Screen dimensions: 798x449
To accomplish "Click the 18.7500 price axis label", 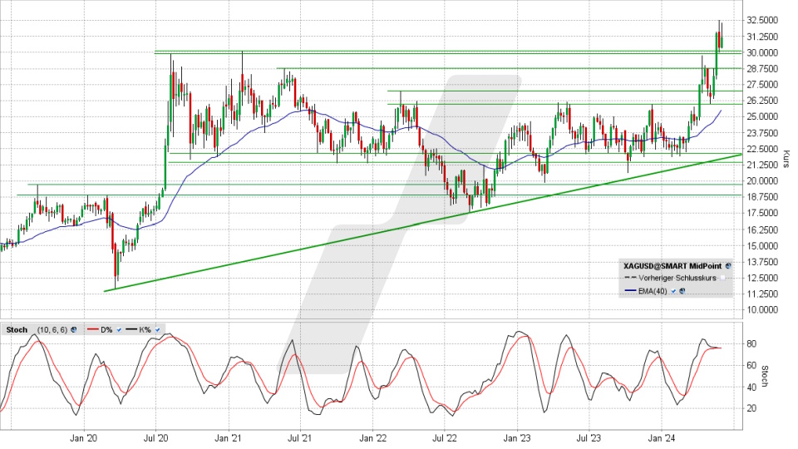I will coord(762,197).
